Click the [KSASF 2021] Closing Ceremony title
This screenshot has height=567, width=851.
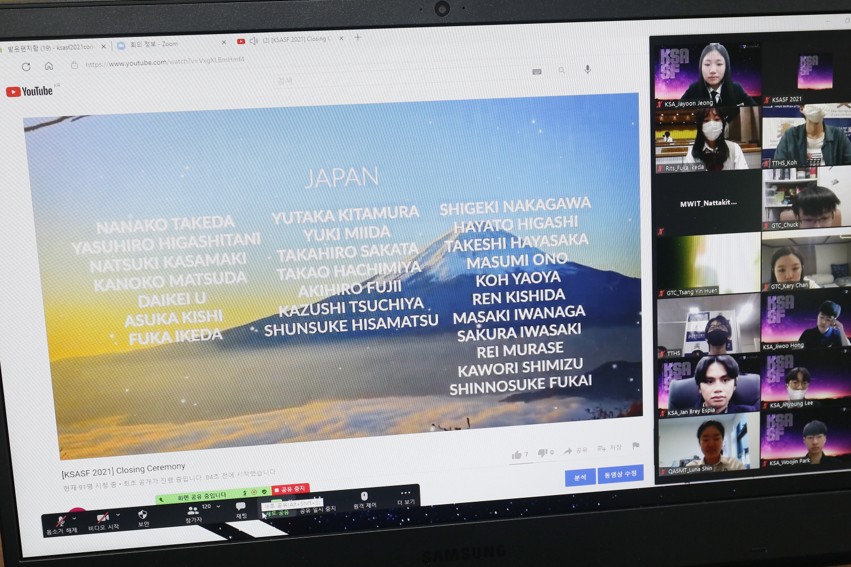click(123, 469)
